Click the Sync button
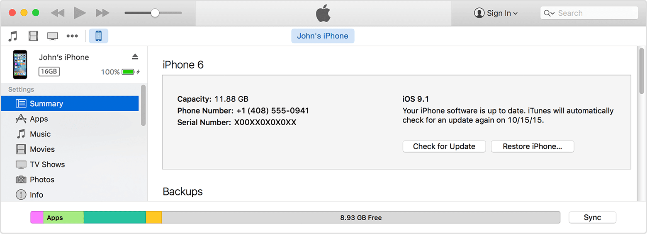Viewport: 647px width, 234px height. tap(592, 217)
